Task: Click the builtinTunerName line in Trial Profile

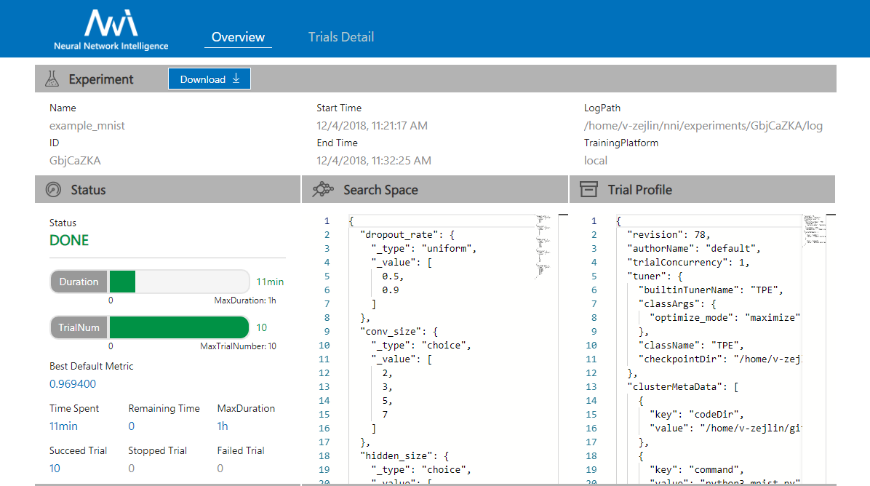Action: pos(709,290)
